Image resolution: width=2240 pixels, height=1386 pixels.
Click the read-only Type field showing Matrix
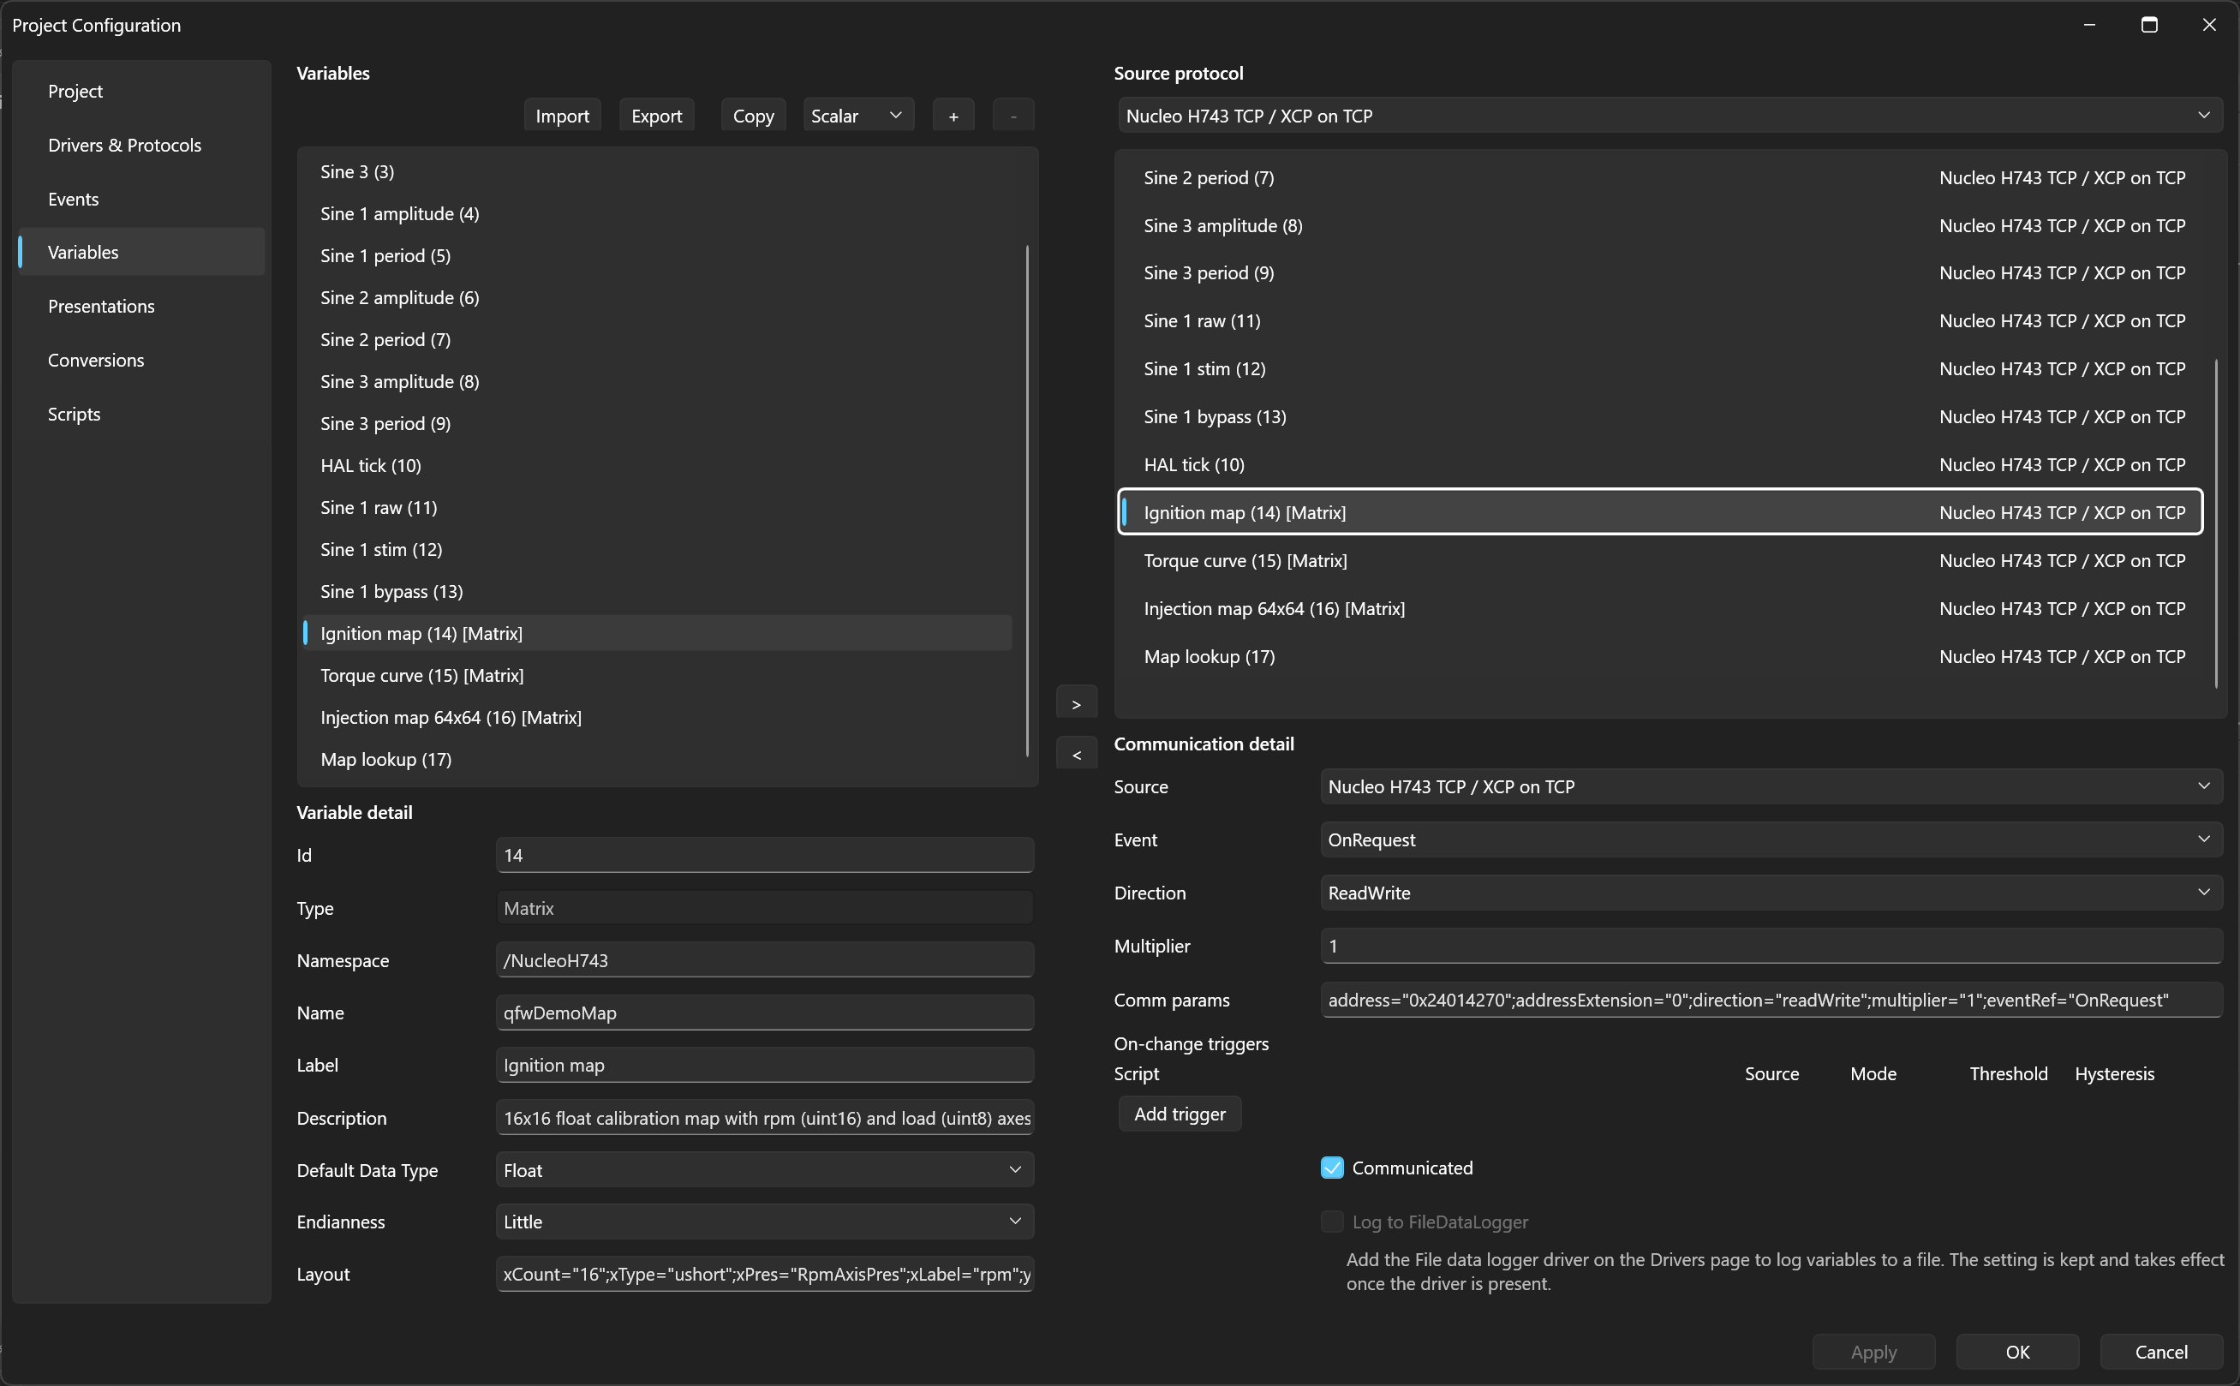(764, 908)
